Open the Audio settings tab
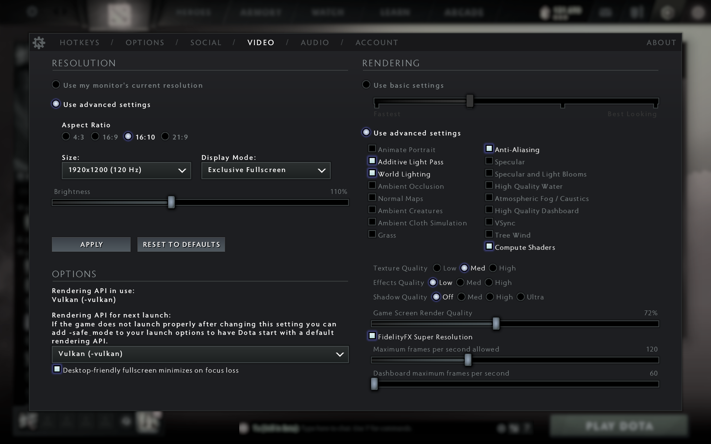This screenshot has height=444, width=711. click(x=315, y=43)
